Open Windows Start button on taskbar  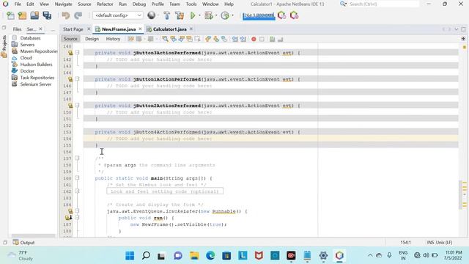(x=130, y=256)
